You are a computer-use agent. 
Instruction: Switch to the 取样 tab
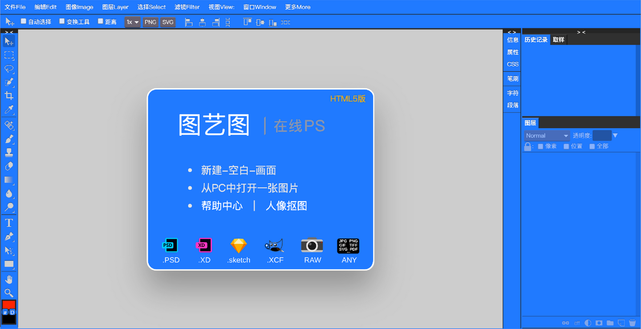click(559, 39)
